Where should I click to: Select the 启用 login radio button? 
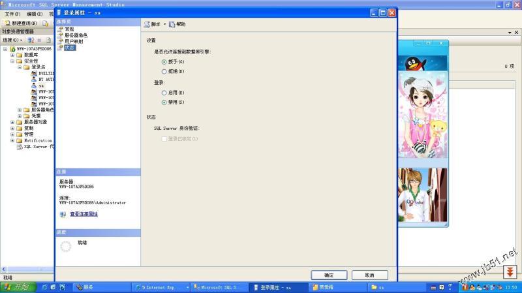pyautogui.click(x=164, y=93)
